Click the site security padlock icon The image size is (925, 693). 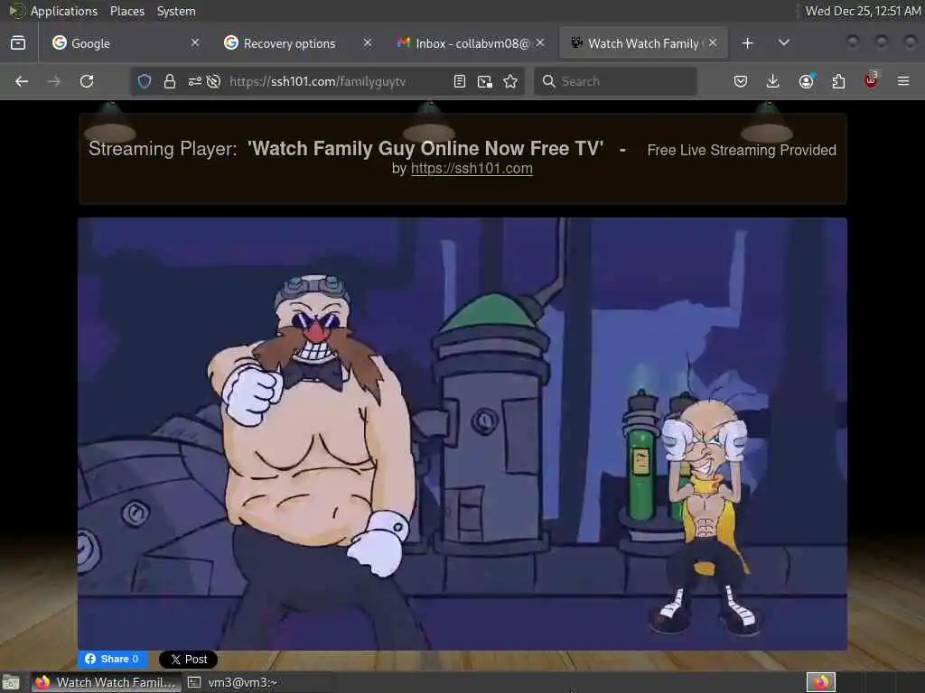(170, 81)
